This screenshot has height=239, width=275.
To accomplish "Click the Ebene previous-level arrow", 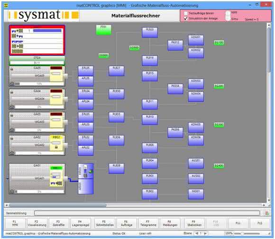I will point(197,233).
